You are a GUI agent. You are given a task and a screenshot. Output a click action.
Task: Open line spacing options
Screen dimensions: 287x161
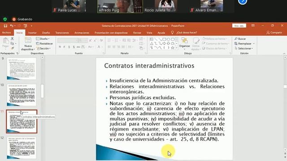pyautogui.click(x=135, y=41)
